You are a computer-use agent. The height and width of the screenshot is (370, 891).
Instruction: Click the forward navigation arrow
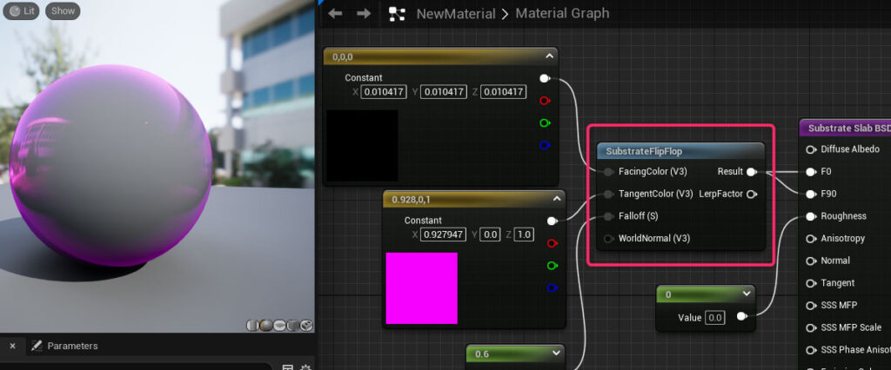click(x=364, y=13)
